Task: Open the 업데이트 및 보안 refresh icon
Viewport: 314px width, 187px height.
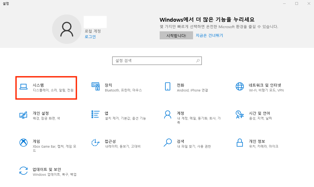Action: coord(23,171)
